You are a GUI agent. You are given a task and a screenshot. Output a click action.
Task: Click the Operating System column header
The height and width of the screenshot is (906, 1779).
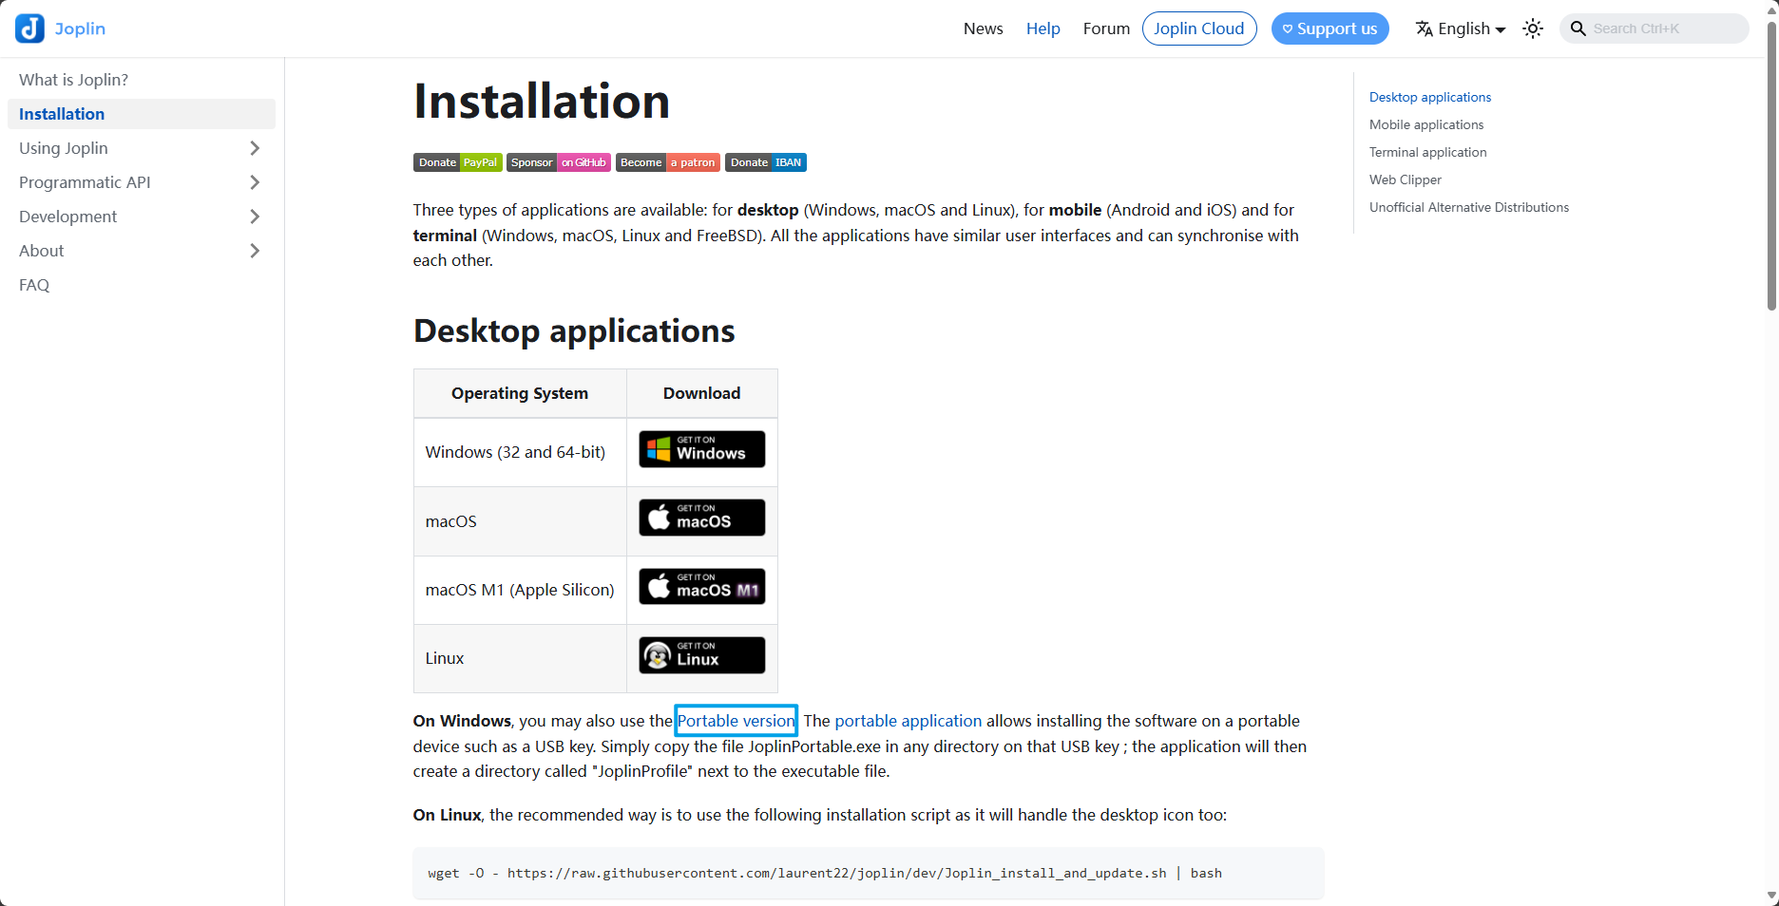tap(520, 393)
